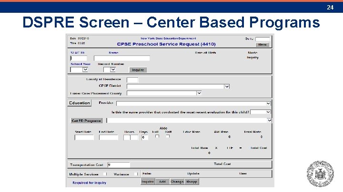Viewport: 343px width, 192px height.
Task: Click the 'Date of Birth' label
Action: pos(205,53)
